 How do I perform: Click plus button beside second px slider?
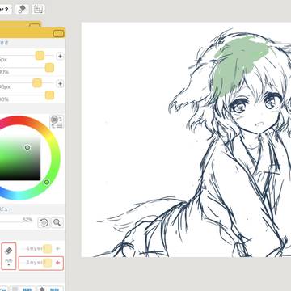[60, 83]
